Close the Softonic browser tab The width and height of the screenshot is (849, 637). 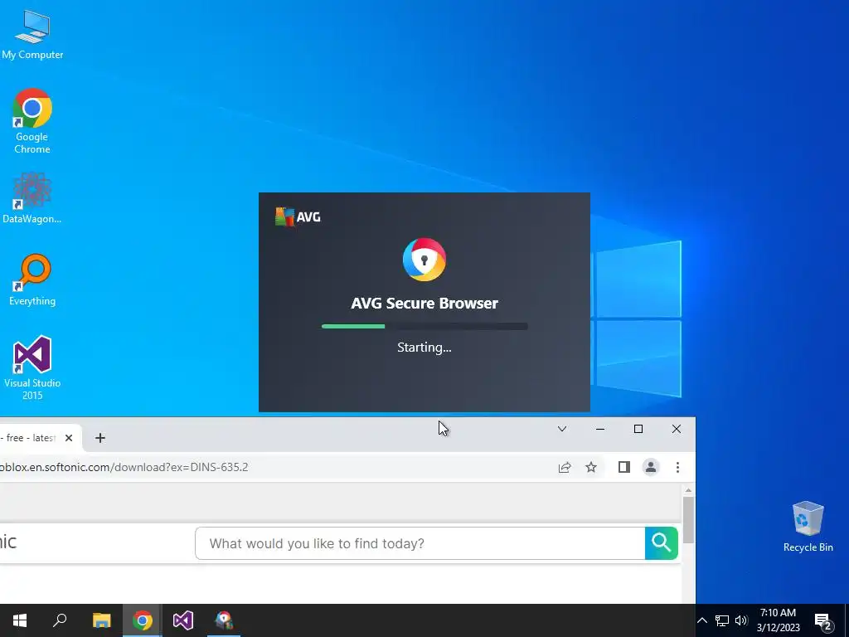point(69,438)
